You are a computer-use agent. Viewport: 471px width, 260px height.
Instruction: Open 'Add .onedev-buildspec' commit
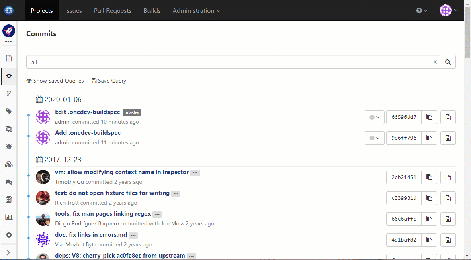[x=88, y=133]
